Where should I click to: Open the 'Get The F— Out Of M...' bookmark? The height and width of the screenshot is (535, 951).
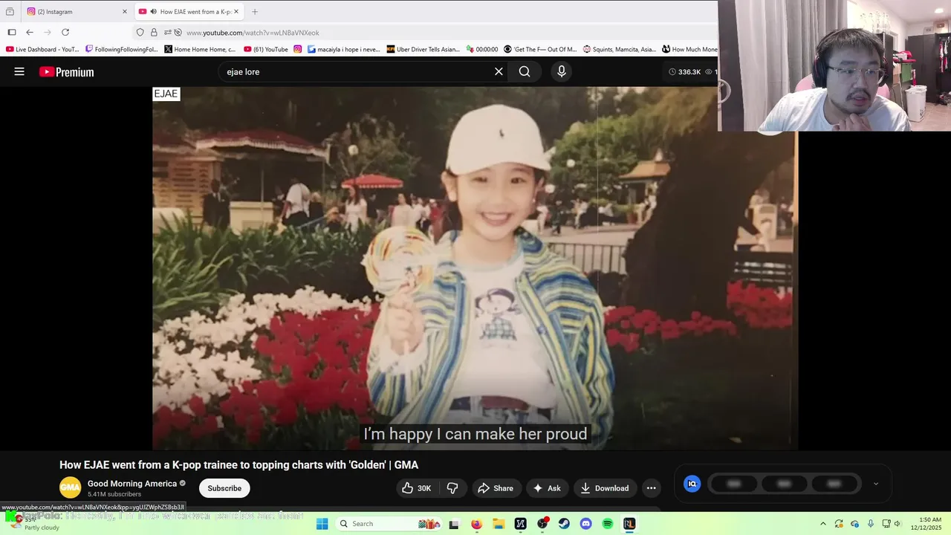(x=540, y=49)
